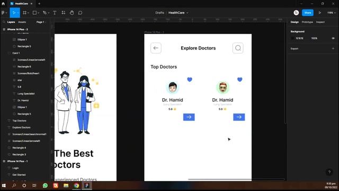Select the Text tool
Viewport: 339px width, 191px height.
pyautogui.click(x=55, y=13)
